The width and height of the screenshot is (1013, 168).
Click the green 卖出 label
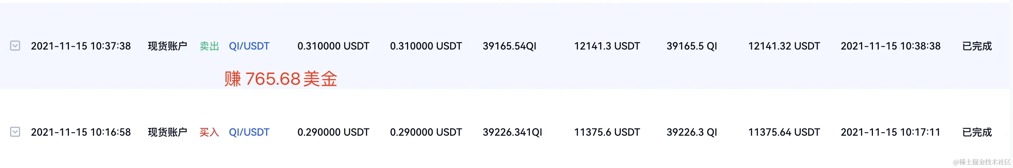tap(209, 46)
